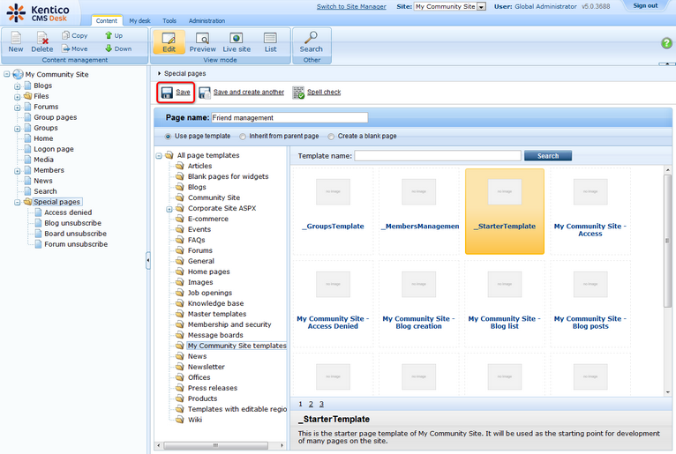Select the Forum unsubscribe tree page

pyautogui.click(x=76, y=244)
